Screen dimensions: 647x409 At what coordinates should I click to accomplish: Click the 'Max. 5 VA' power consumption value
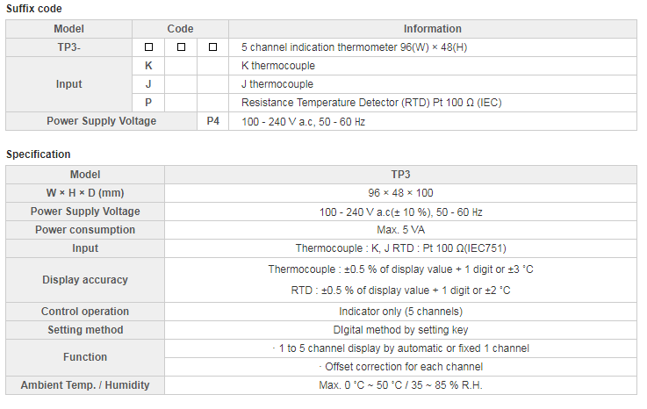400,230
